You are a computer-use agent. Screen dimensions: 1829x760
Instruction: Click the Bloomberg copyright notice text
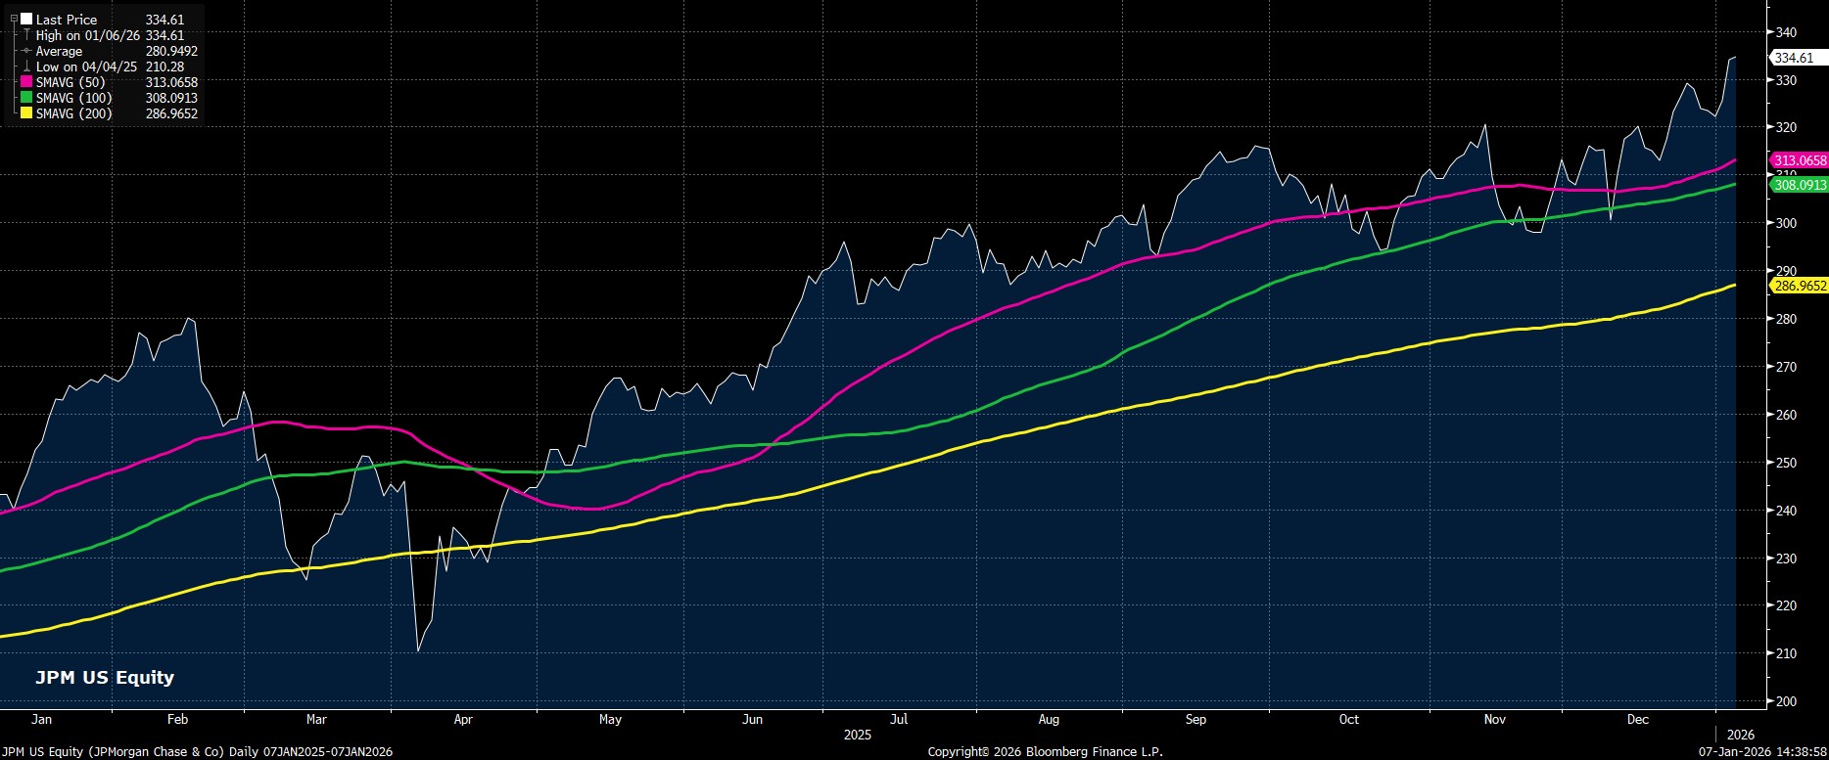(1045, 751)
